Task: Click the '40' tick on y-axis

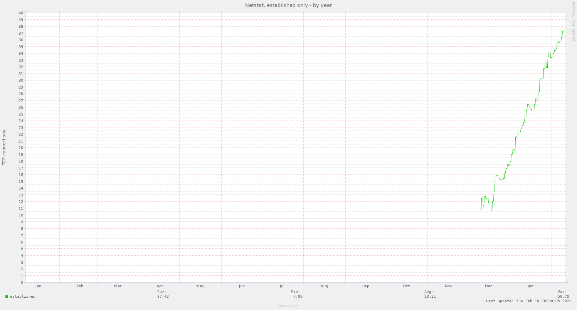Action: (x=21, y=13)
